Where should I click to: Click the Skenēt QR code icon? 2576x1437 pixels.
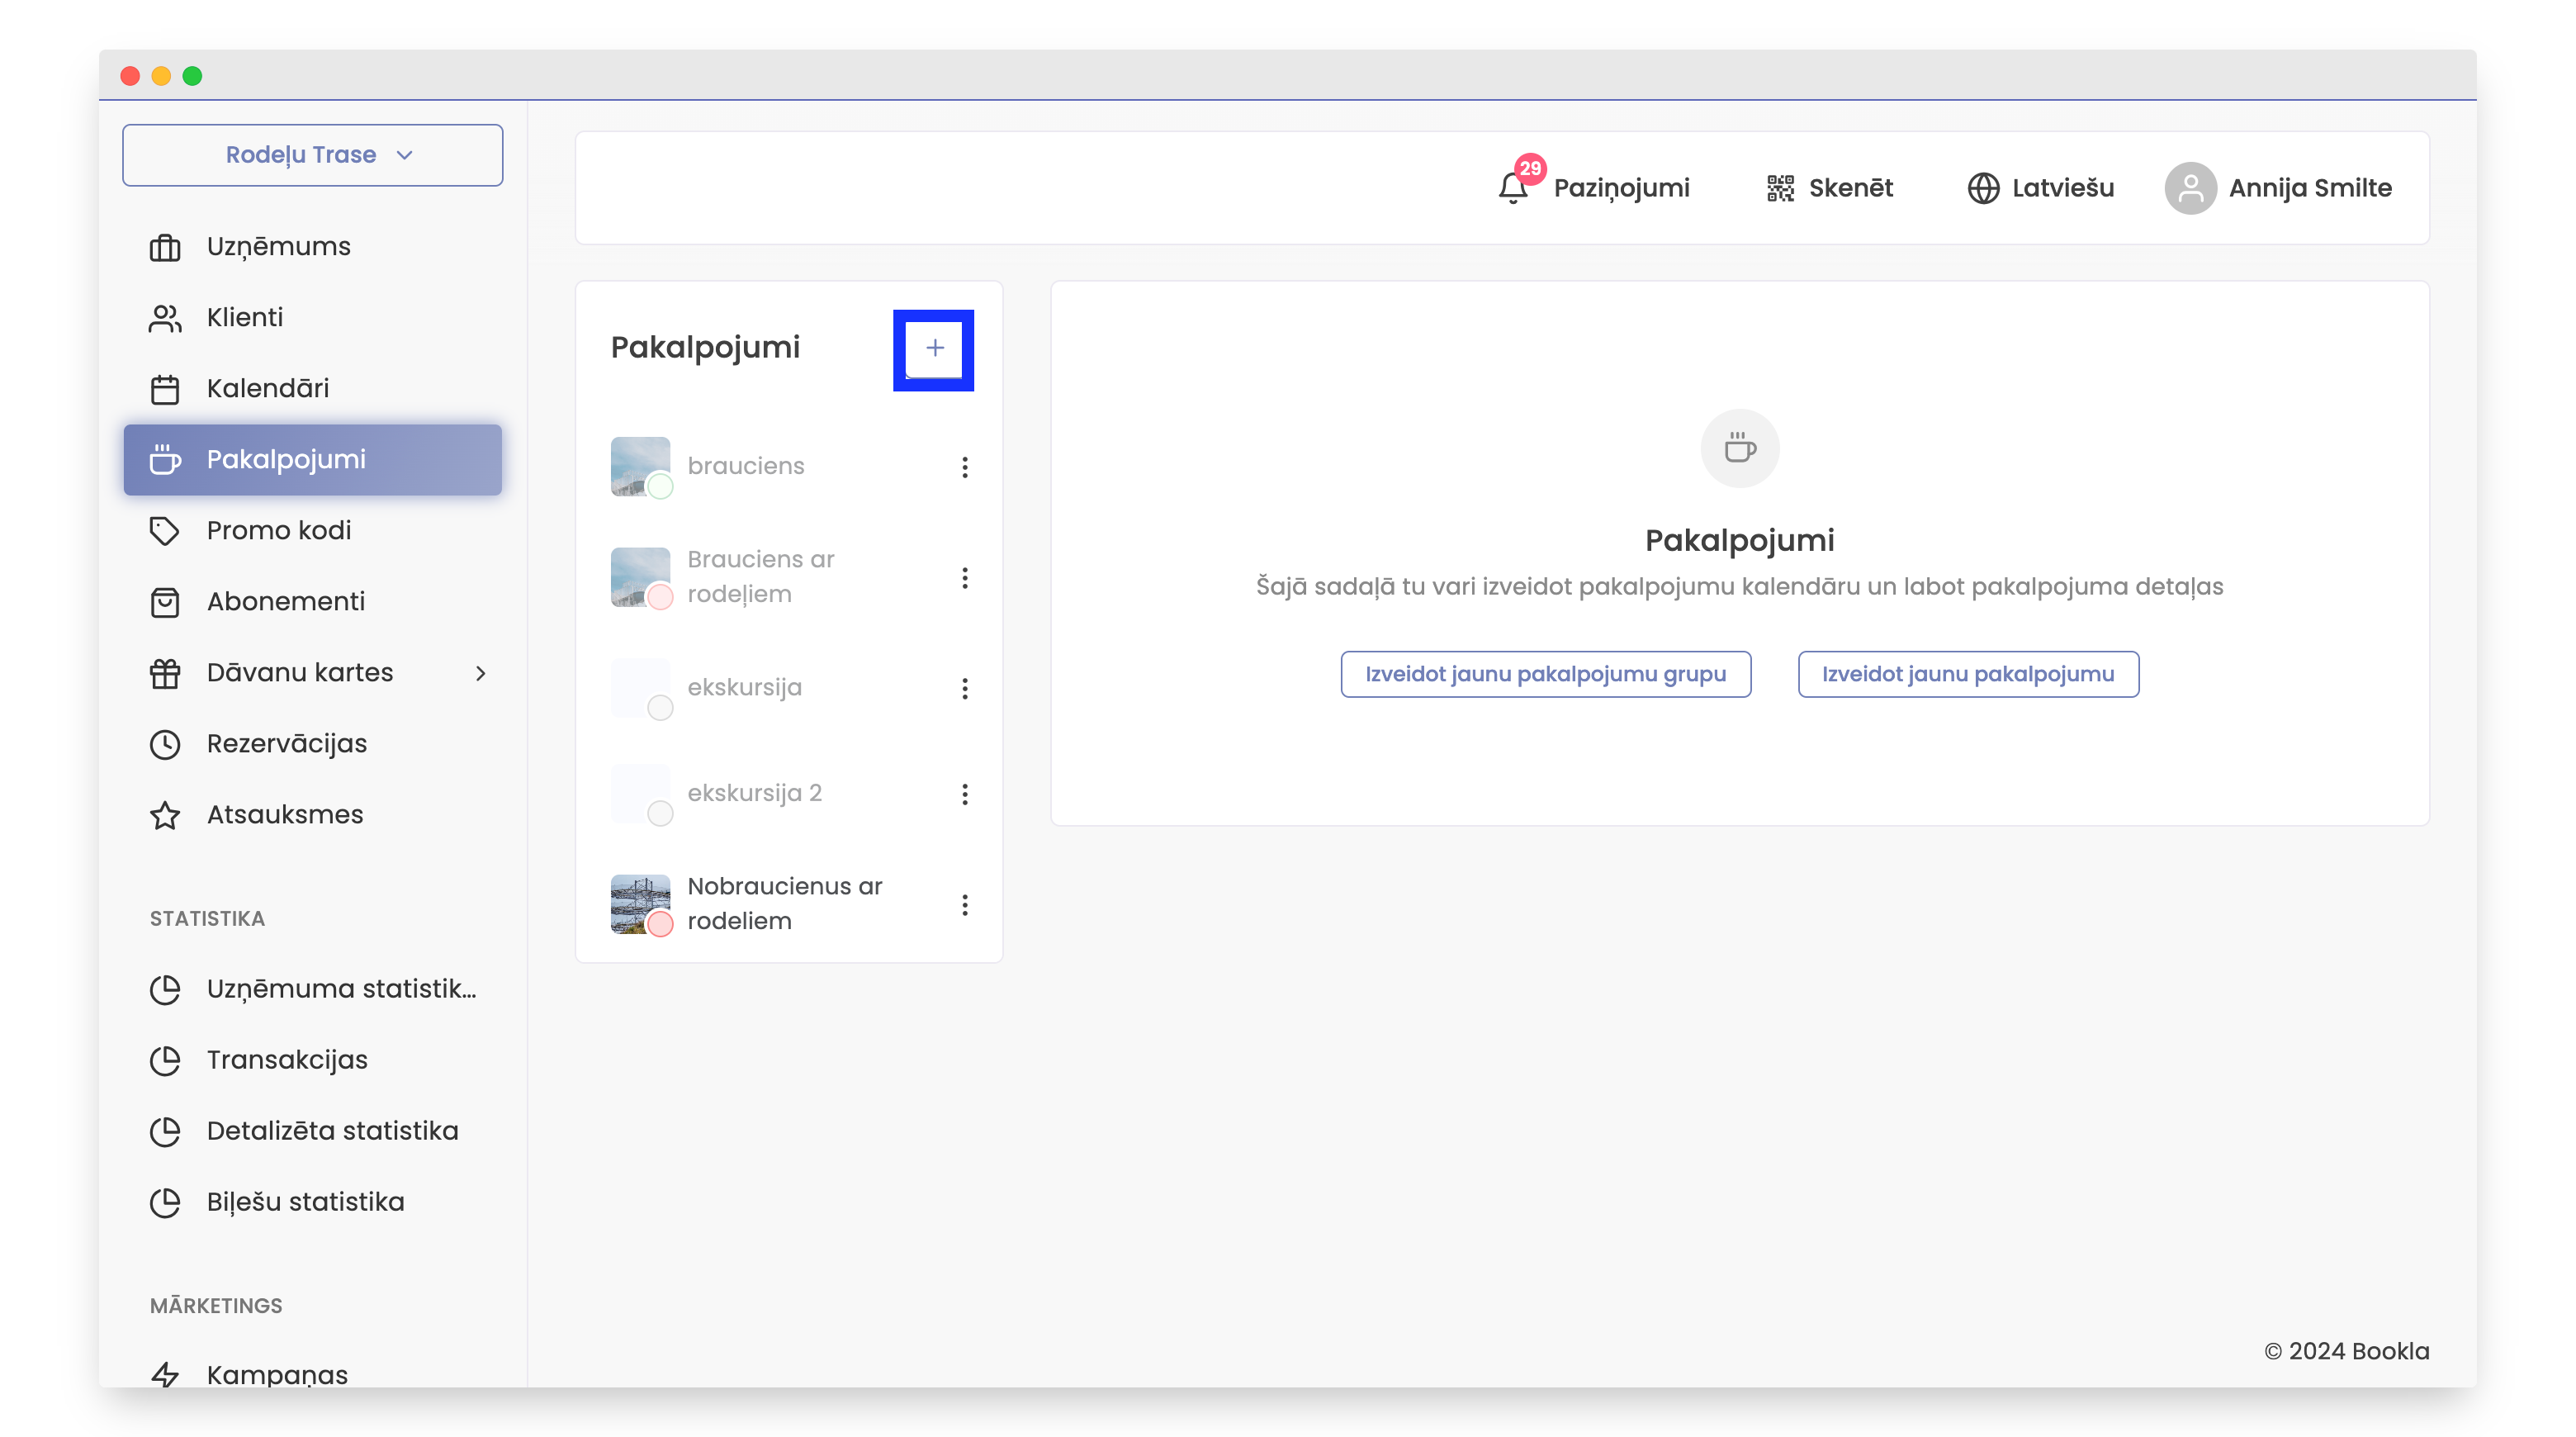point(1780,188)
